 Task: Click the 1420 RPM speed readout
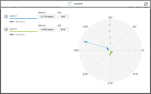pyautogui.click(x=78, y=4)
